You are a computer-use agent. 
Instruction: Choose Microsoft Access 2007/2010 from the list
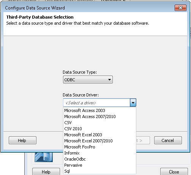pos(99,117)
